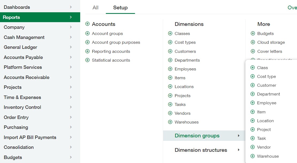Expand the Dimension structures submenu arrow
Viewport: 297px width, 163px height.
coord(238,150)
